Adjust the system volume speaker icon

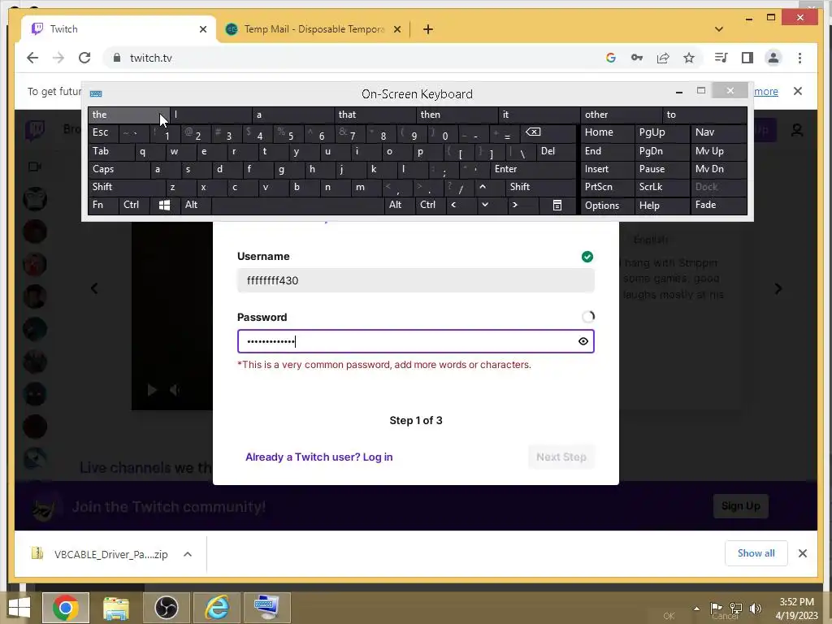(755, 609)
